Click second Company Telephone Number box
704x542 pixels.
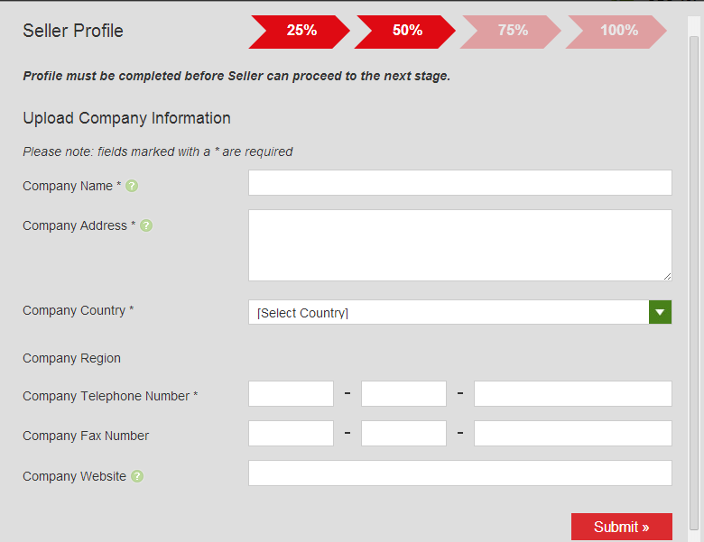(x=403, y=394)
